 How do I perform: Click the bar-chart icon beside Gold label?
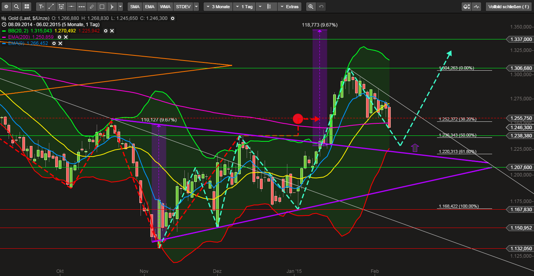click(x=4, y=18)
